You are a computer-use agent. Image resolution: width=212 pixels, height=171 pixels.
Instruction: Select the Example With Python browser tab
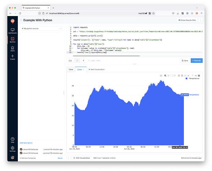point(36,8)
